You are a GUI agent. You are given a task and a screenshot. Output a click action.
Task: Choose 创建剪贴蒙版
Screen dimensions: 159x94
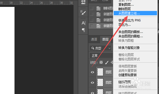[127, 75]
